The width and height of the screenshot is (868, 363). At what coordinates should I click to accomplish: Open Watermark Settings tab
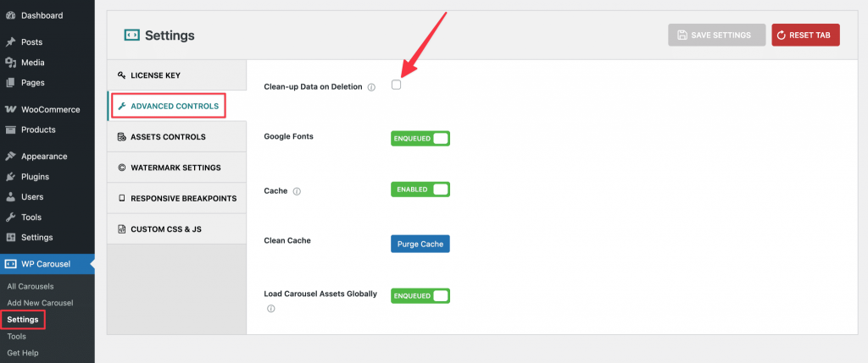(x=176, y=168)
